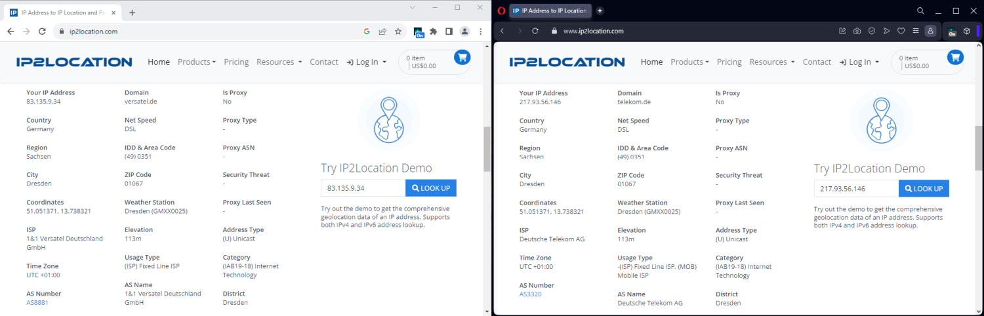Bookmark the page with Chrome's star icon
The image size is (984, 316).
click(x=398, y=31)
